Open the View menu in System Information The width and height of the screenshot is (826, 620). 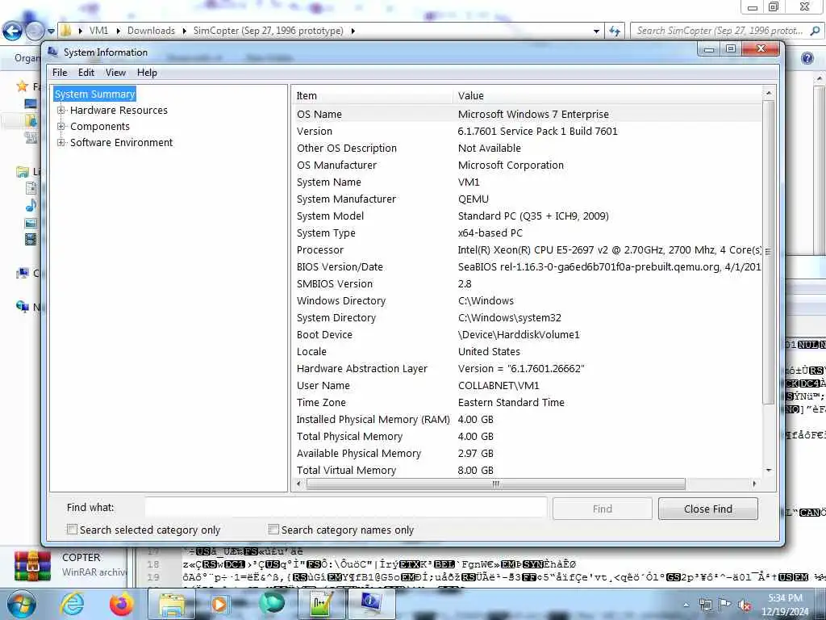115,73
